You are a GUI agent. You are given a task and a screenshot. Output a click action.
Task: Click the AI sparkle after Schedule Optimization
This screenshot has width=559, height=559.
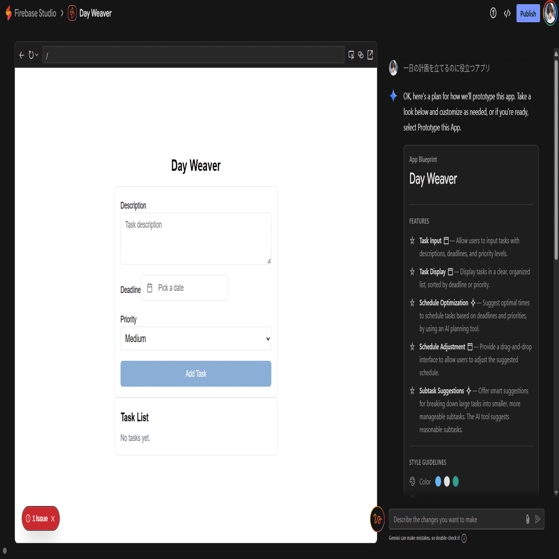tap(473, 303)
